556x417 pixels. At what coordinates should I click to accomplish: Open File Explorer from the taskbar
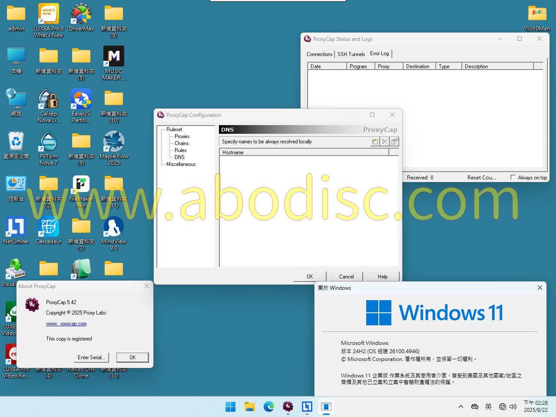[250, 407]
